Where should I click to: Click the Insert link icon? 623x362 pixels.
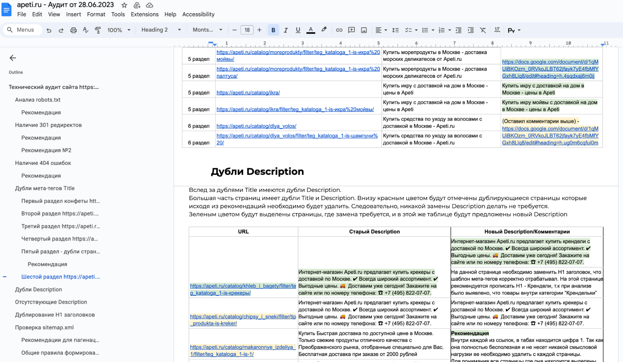coord(339,30)
